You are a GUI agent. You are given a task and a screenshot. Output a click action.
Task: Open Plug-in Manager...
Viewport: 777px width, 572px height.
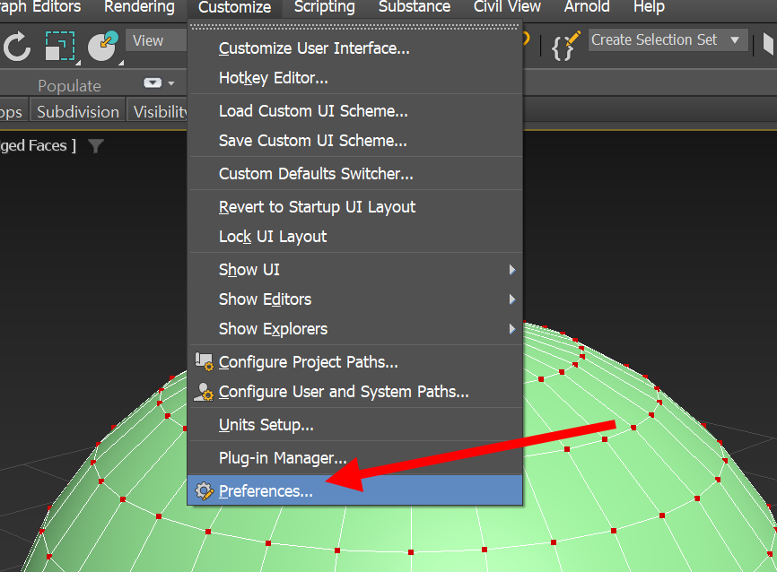pos(354,458)
